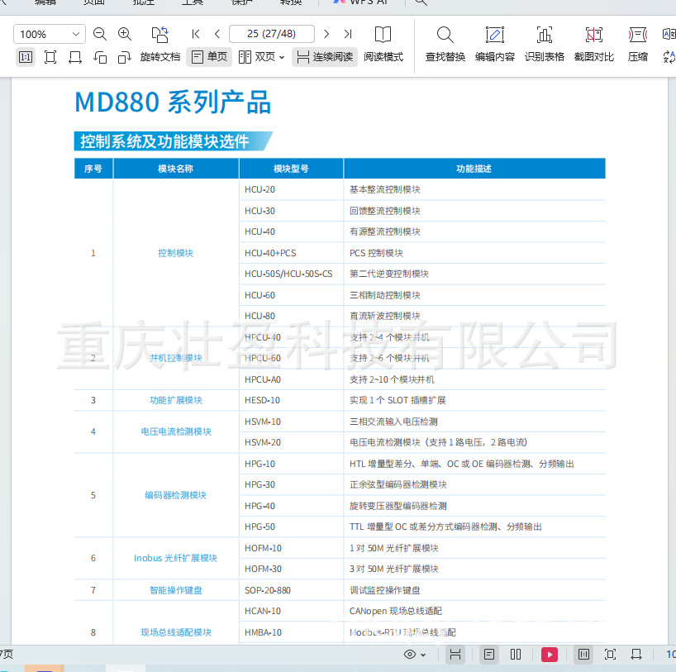Image resolution: width=676 pixels, height=672 pixels.
Task: Click fit page icon in status bar
Action: click(x=610, y=655)
